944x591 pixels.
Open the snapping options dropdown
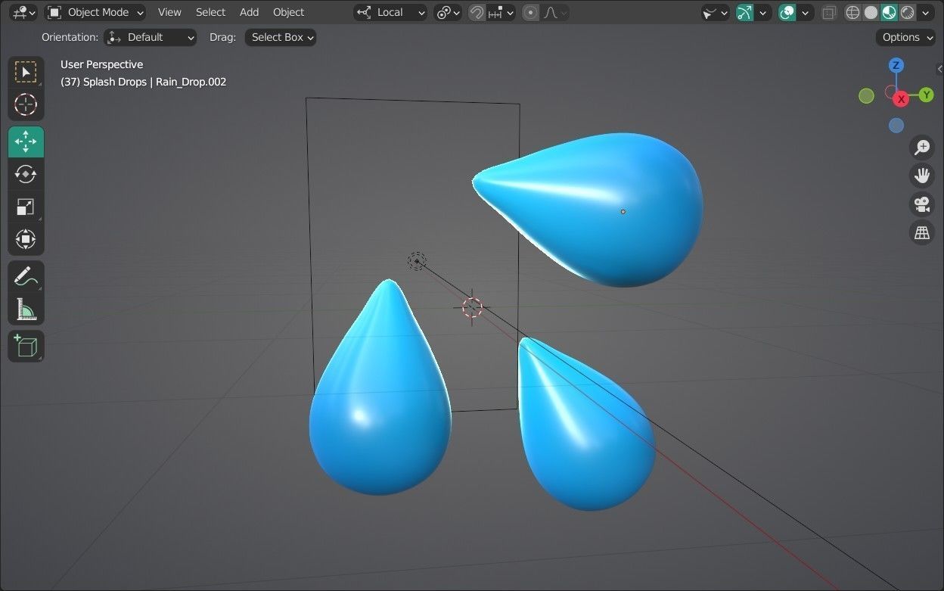501,12
